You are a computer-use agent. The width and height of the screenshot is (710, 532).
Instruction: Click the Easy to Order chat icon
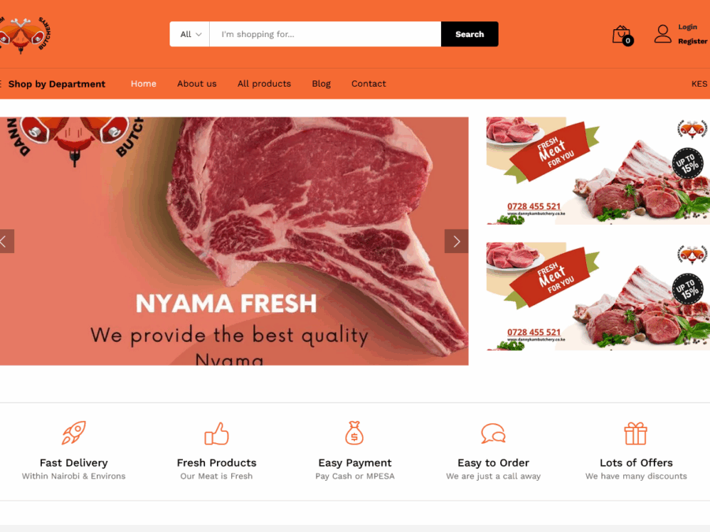click(493, 433)
